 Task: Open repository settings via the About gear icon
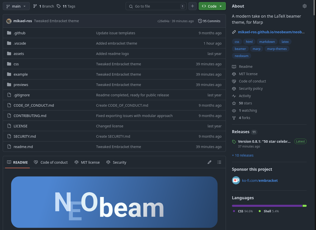coord(305,6)
